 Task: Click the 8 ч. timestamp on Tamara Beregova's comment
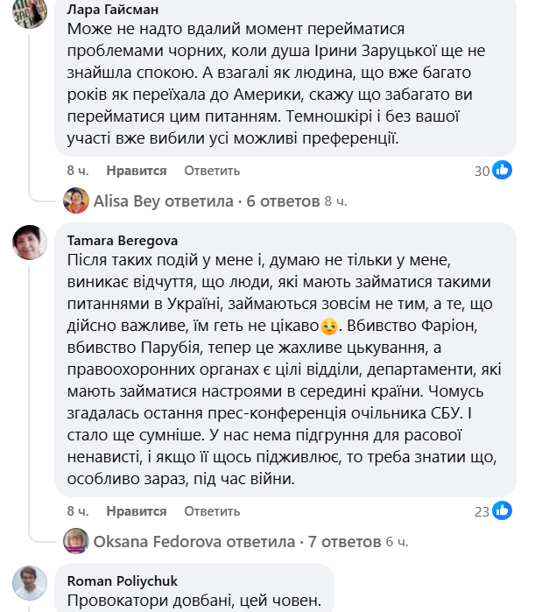click(x=77, y=510)
